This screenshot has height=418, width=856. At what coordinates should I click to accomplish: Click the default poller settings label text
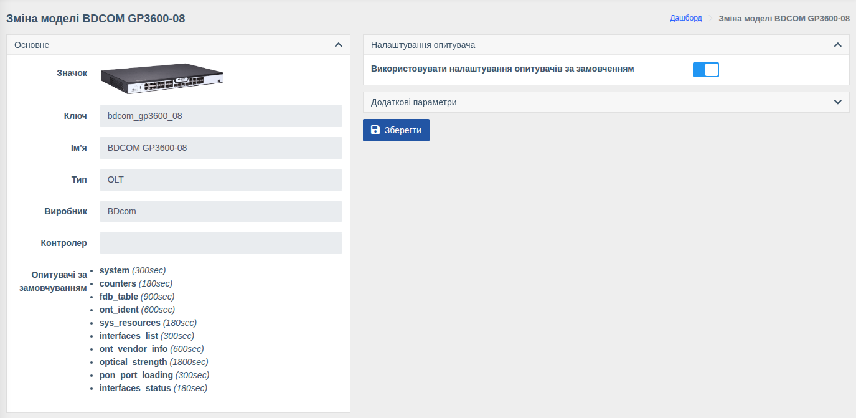tap(502, 69)
